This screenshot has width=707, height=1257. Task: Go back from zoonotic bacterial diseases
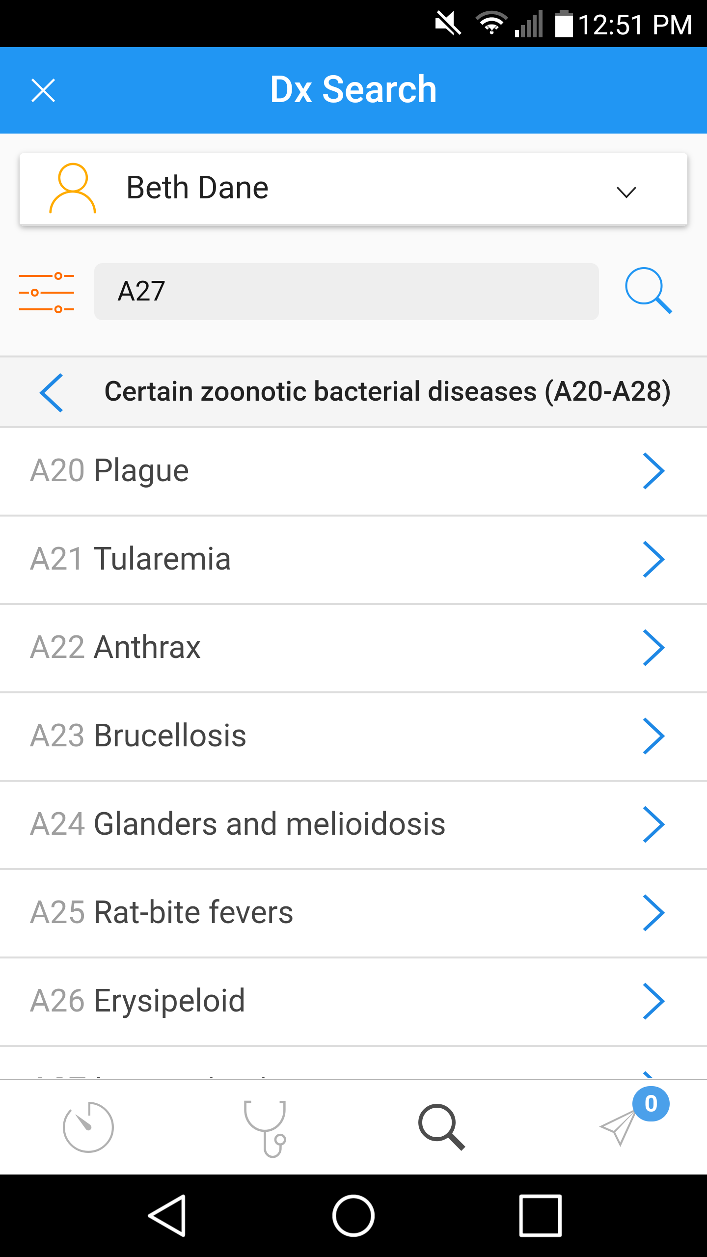tap(52, 392)
